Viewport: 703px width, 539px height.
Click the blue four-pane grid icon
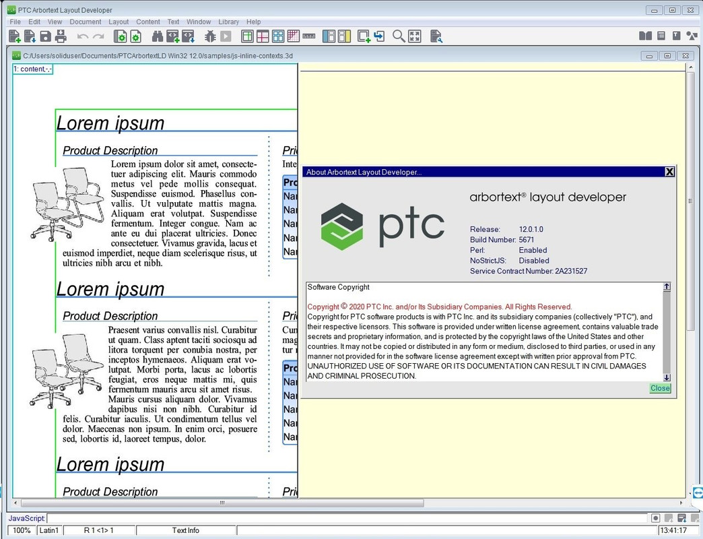[x=278, y=36]
